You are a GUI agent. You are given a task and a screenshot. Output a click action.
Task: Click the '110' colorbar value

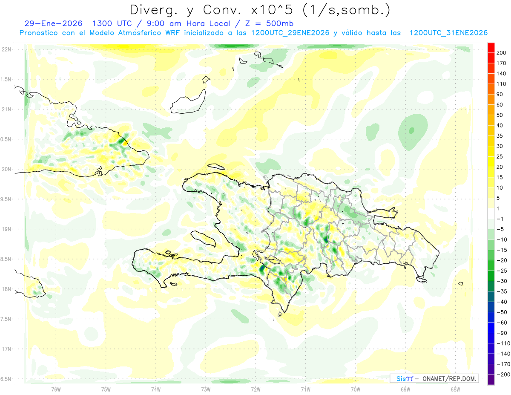pos(502,84)
